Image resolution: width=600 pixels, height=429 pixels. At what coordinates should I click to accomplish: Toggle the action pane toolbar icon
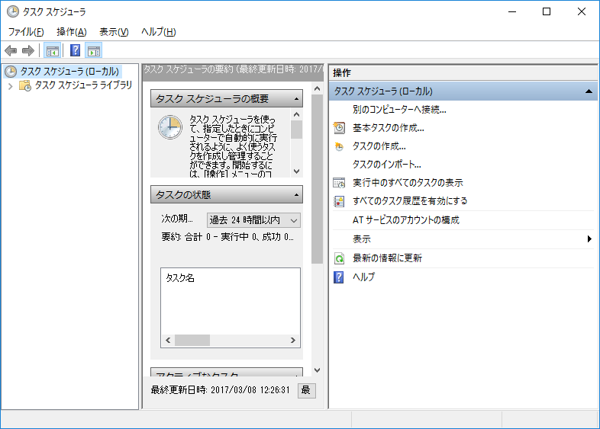coord(94,50)
